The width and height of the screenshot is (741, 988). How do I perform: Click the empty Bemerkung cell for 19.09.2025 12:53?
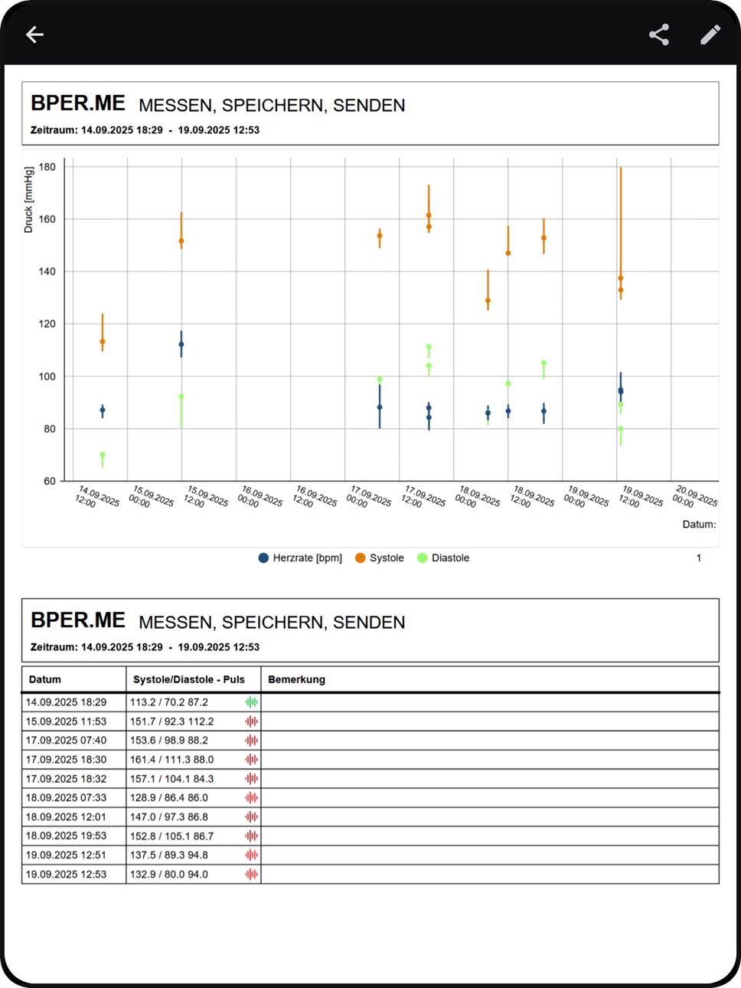click(x=490, y=875)
